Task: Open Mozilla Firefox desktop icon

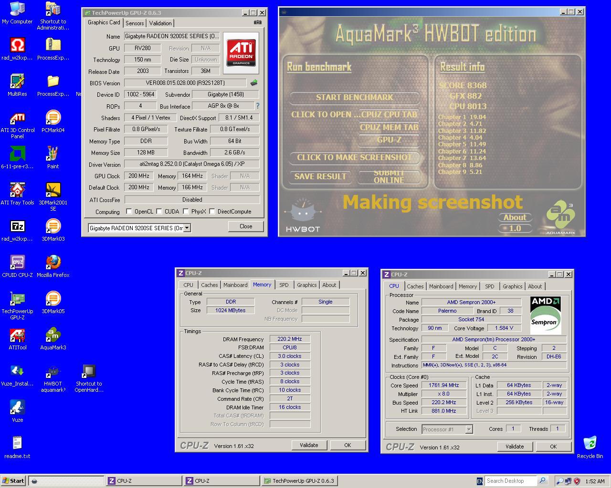Action: point(53,266)
